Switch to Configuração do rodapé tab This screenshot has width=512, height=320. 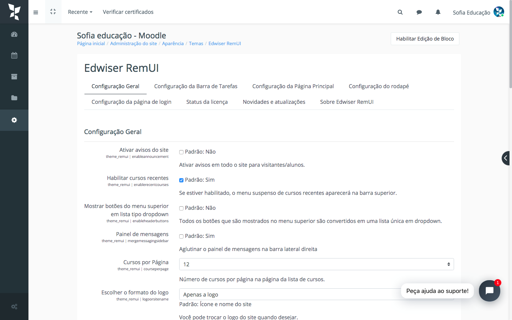click(379, 86)
